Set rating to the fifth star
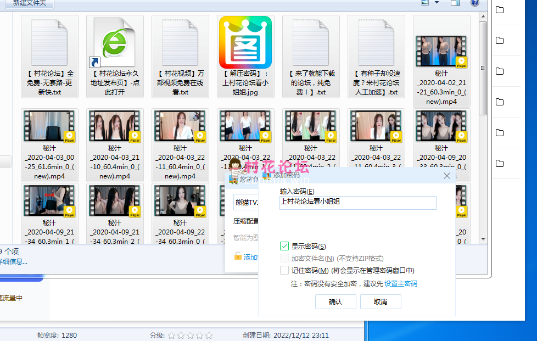The height and width of the screenshot is (341, 537). (208, 335)
